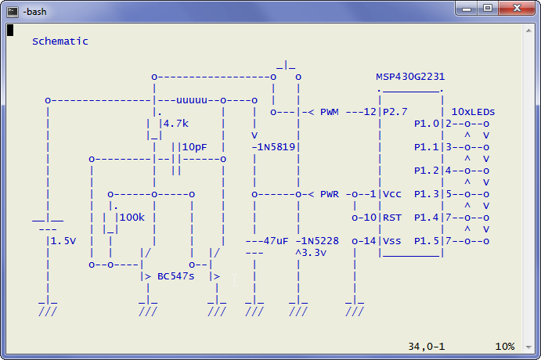The image size is (541, 360).
Task: Click the '-1N5228' zener label
Action: point(317,241)
